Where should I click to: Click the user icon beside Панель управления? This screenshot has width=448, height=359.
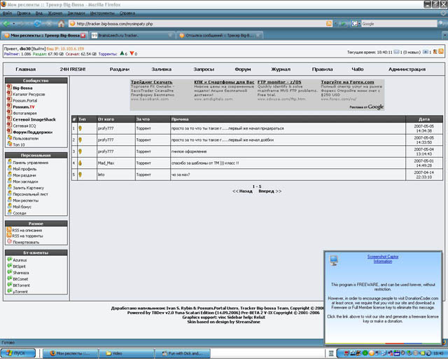tap(10, 162)
